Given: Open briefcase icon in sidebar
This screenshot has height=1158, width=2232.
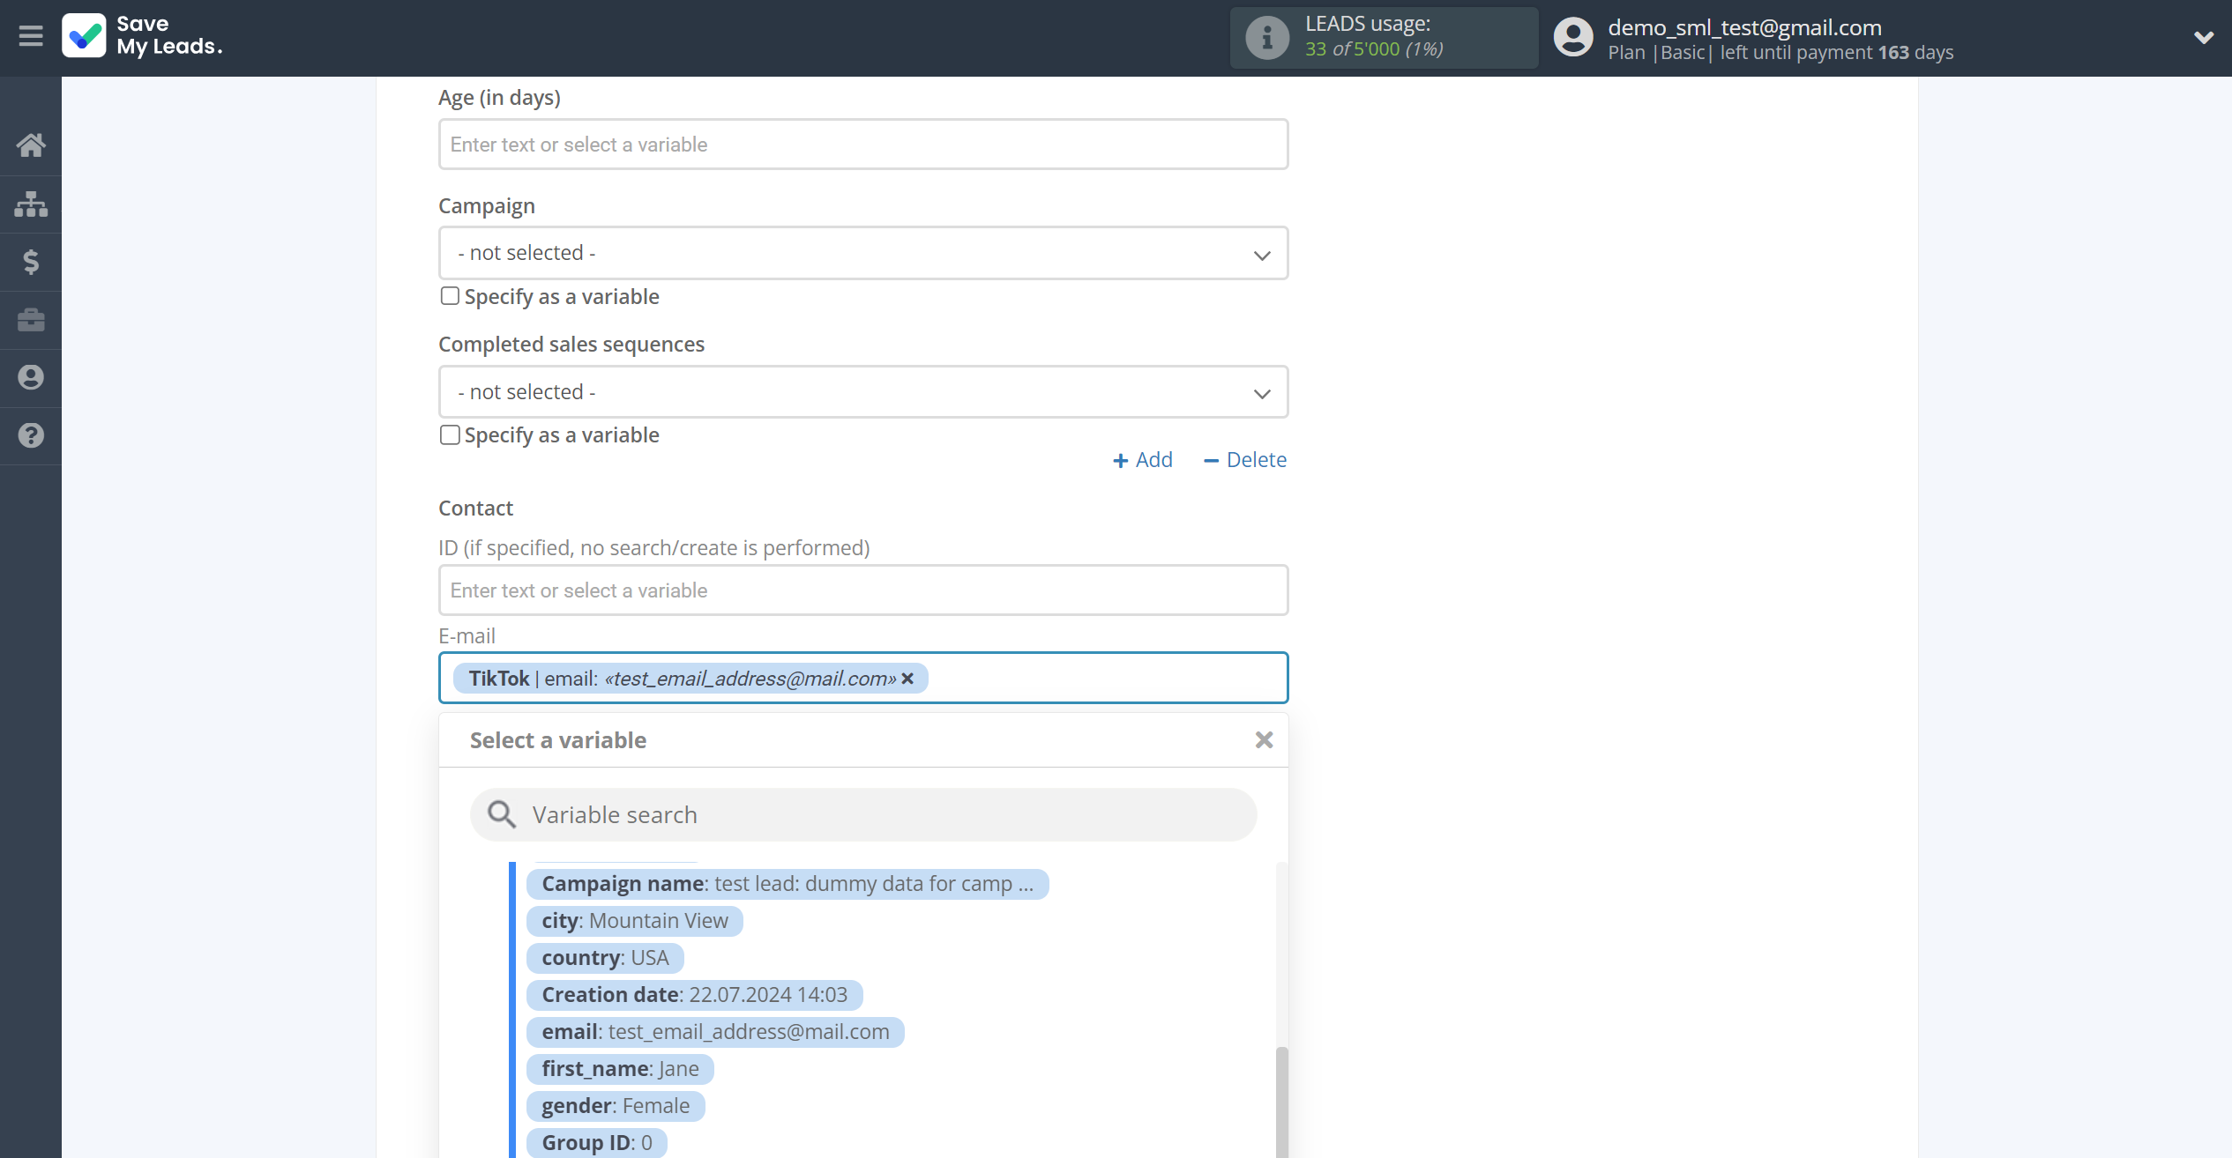Looking at the screenshot, I should [31, 319].
